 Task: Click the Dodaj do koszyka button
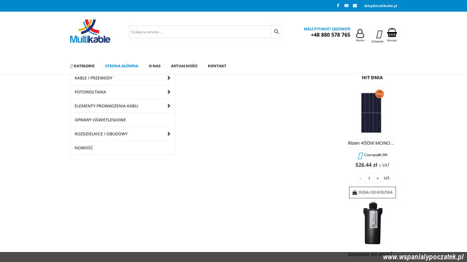point(372,192)
